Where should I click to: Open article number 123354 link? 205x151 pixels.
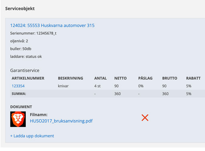[x=18, y=86]
